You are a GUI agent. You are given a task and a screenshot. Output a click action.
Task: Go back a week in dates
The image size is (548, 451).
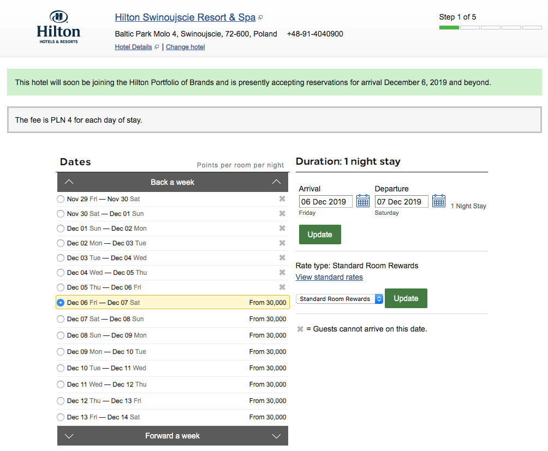(172, 182)
